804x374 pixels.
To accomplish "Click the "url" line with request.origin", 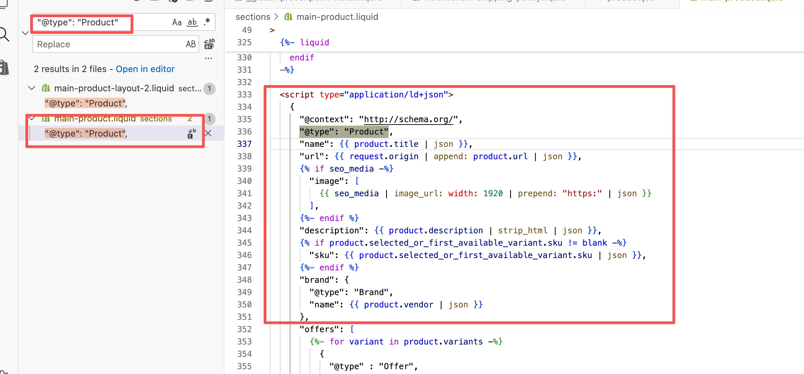I will click(440, 156).
